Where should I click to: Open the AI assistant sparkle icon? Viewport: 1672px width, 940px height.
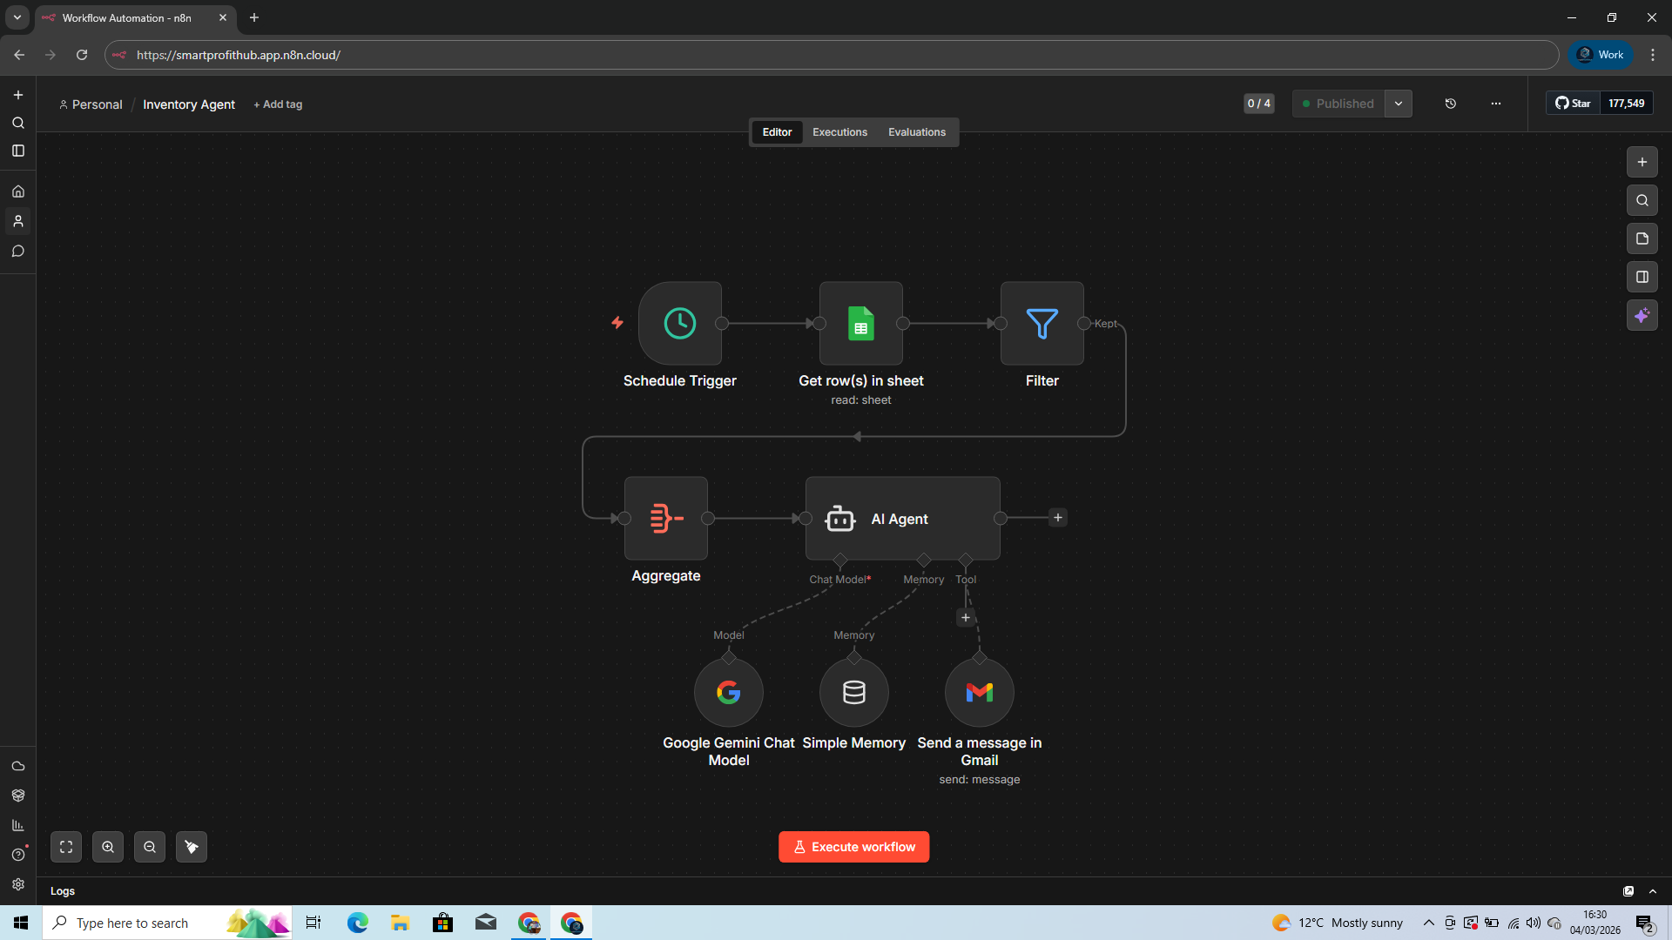pos(1642,315)
